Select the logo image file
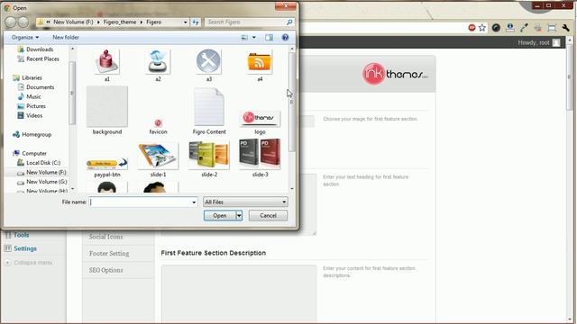This screenshot has height=324, width=577. 260,121
